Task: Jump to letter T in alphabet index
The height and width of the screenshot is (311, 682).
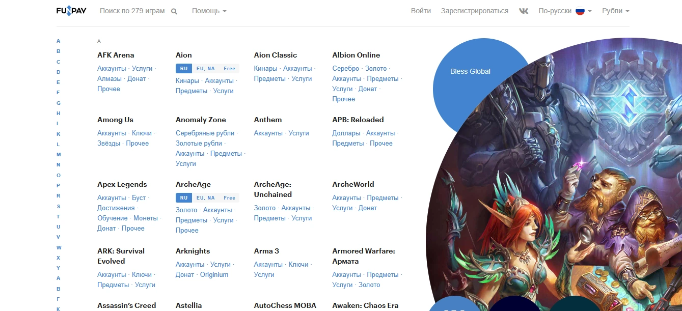Action: coord(59,216)
